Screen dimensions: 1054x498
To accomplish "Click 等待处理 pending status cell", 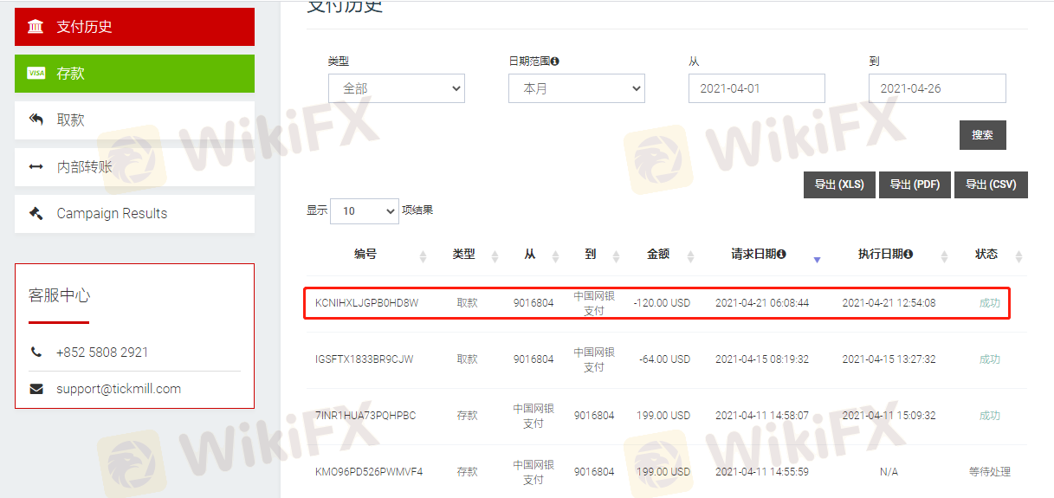I will click(x=990, y=472).
